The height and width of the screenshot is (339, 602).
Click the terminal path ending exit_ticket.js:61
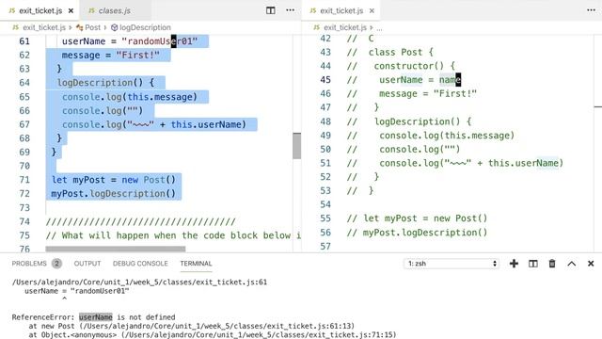139,282
